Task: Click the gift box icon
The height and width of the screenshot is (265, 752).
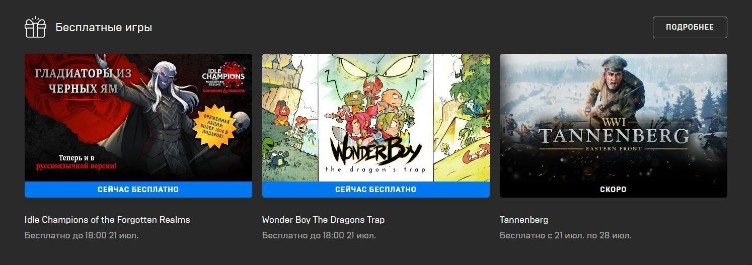Action: (35, 27)
